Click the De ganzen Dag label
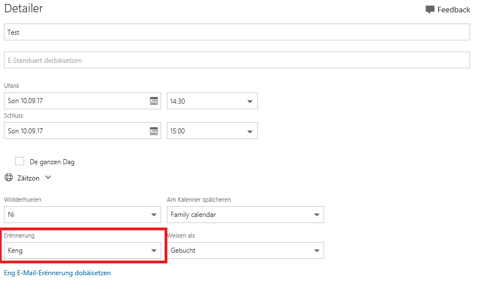This screenshot has width=478, height=283. coord(52,162)
